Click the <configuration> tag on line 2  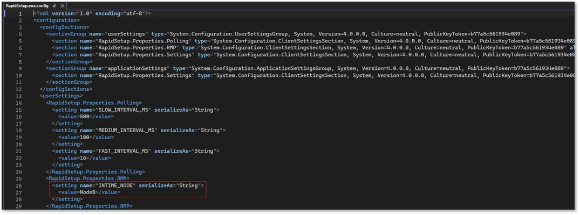tap(56, 20)
